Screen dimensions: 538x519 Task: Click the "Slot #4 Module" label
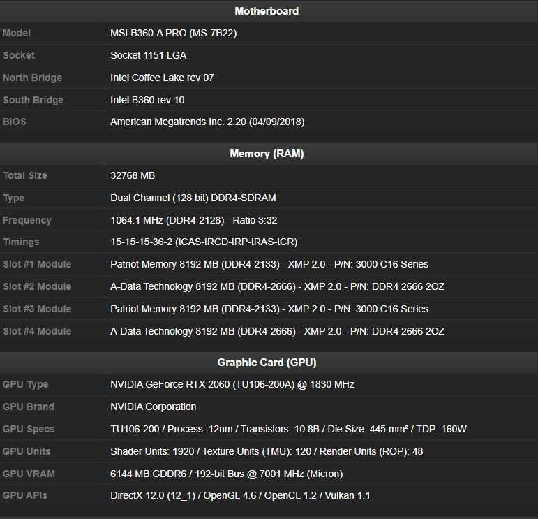click(37, 332)
